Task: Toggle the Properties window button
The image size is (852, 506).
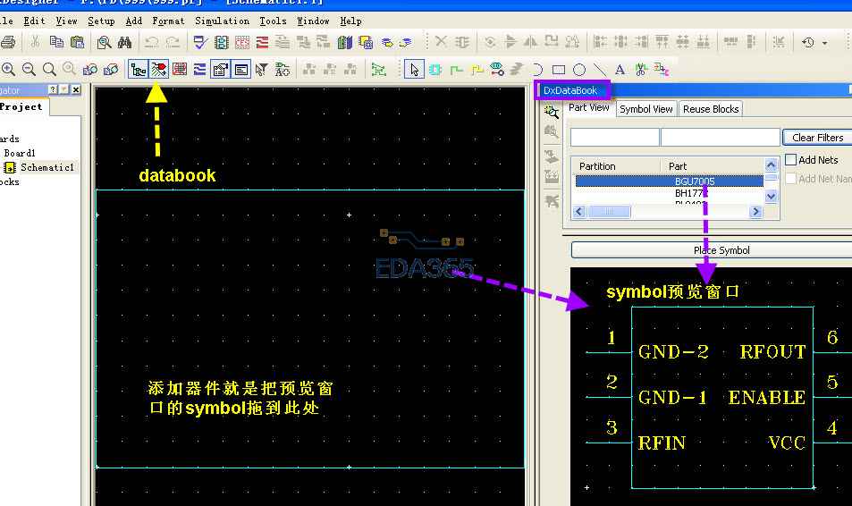Action: pos(221,70)
